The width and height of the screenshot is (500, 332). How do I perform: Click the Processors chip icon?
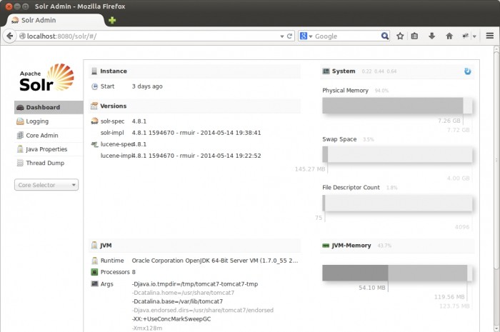pos(94,272)
